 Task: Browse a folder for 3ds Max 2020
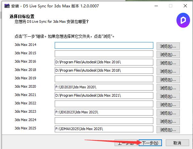(x=168, y=88)
